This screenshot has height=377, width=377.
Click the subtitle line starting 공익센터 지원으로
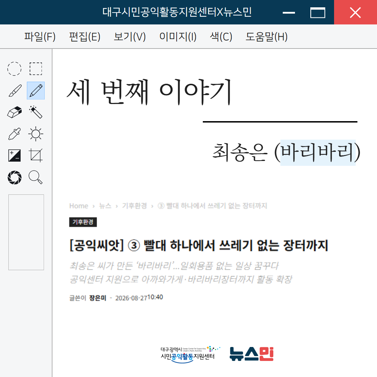(181, 279)
